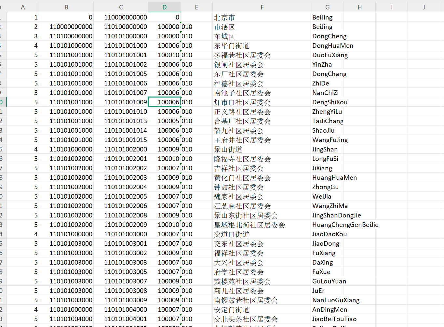Select column A header
This screenshot has width=444, height=327.
(x=23, y=7)
